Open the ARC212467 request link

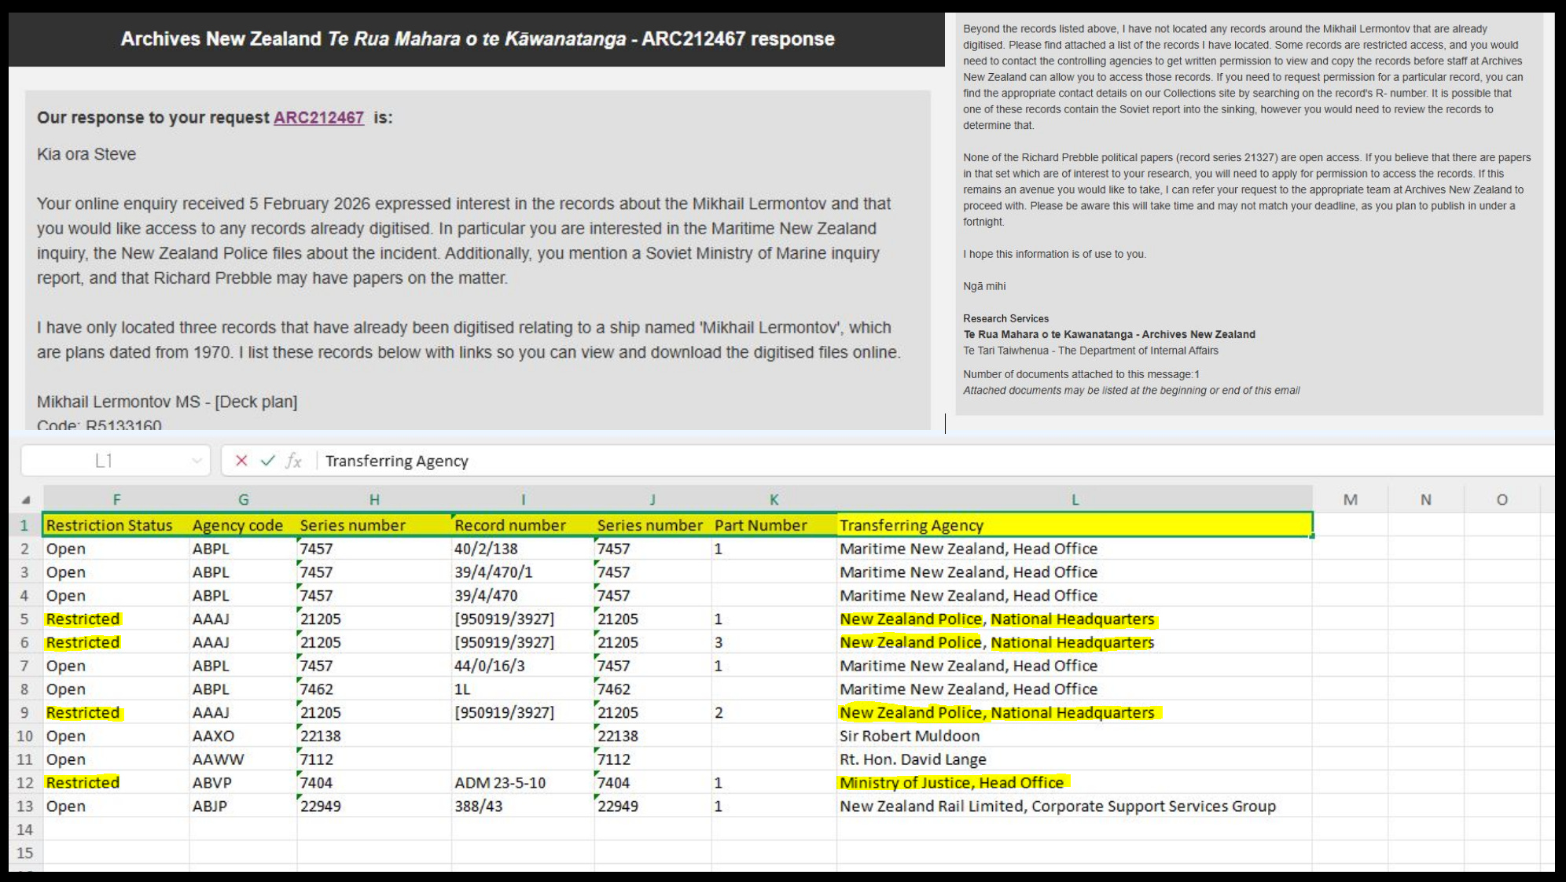point(318,118)
